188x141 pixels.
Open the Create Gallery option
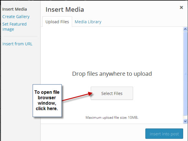click(16, 17)
